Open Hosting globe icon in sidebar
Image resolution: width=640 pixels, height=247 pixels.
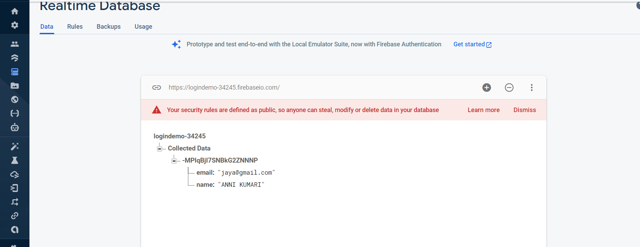15,100
